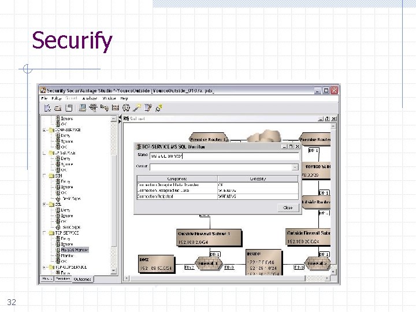Open the File menu
The image size is (416, 312).
click(x=44, y=98)
